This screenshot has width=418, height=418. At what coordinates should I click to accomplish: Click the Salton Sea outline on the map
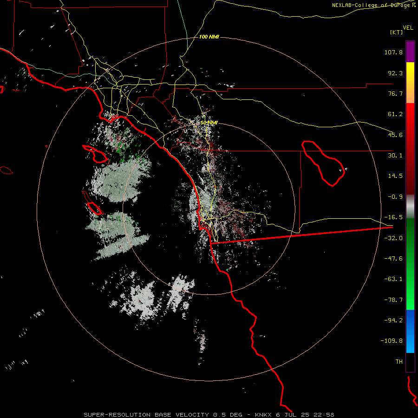click(323, 163)
